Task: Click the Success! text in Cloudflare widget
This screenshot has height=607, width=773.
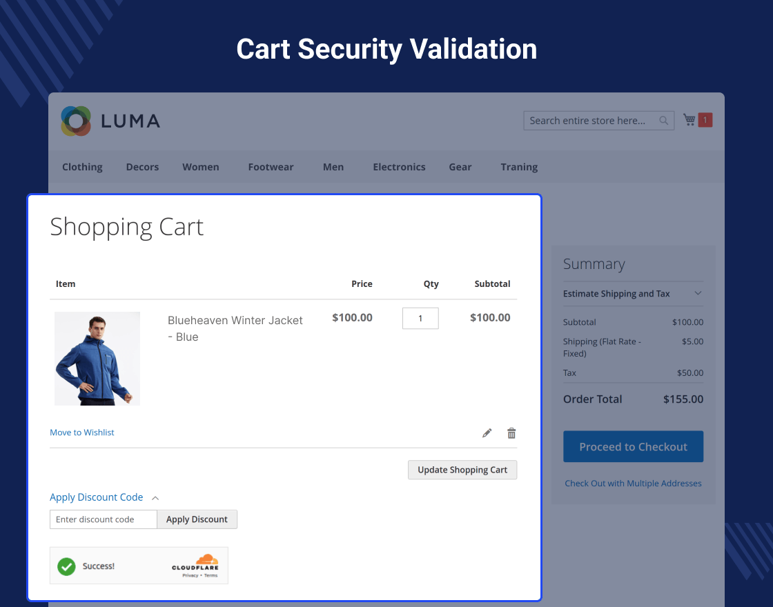Action: pos(99,566)
